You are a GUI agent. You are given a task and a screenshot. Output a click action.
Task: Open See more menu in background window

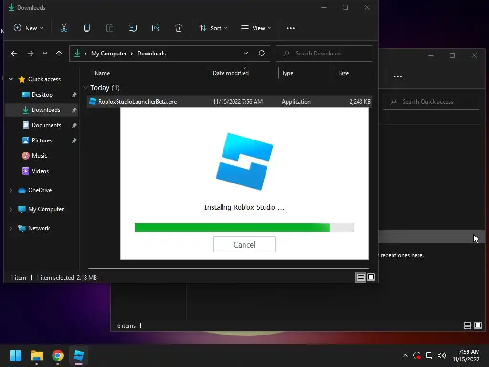coord(398,76)
